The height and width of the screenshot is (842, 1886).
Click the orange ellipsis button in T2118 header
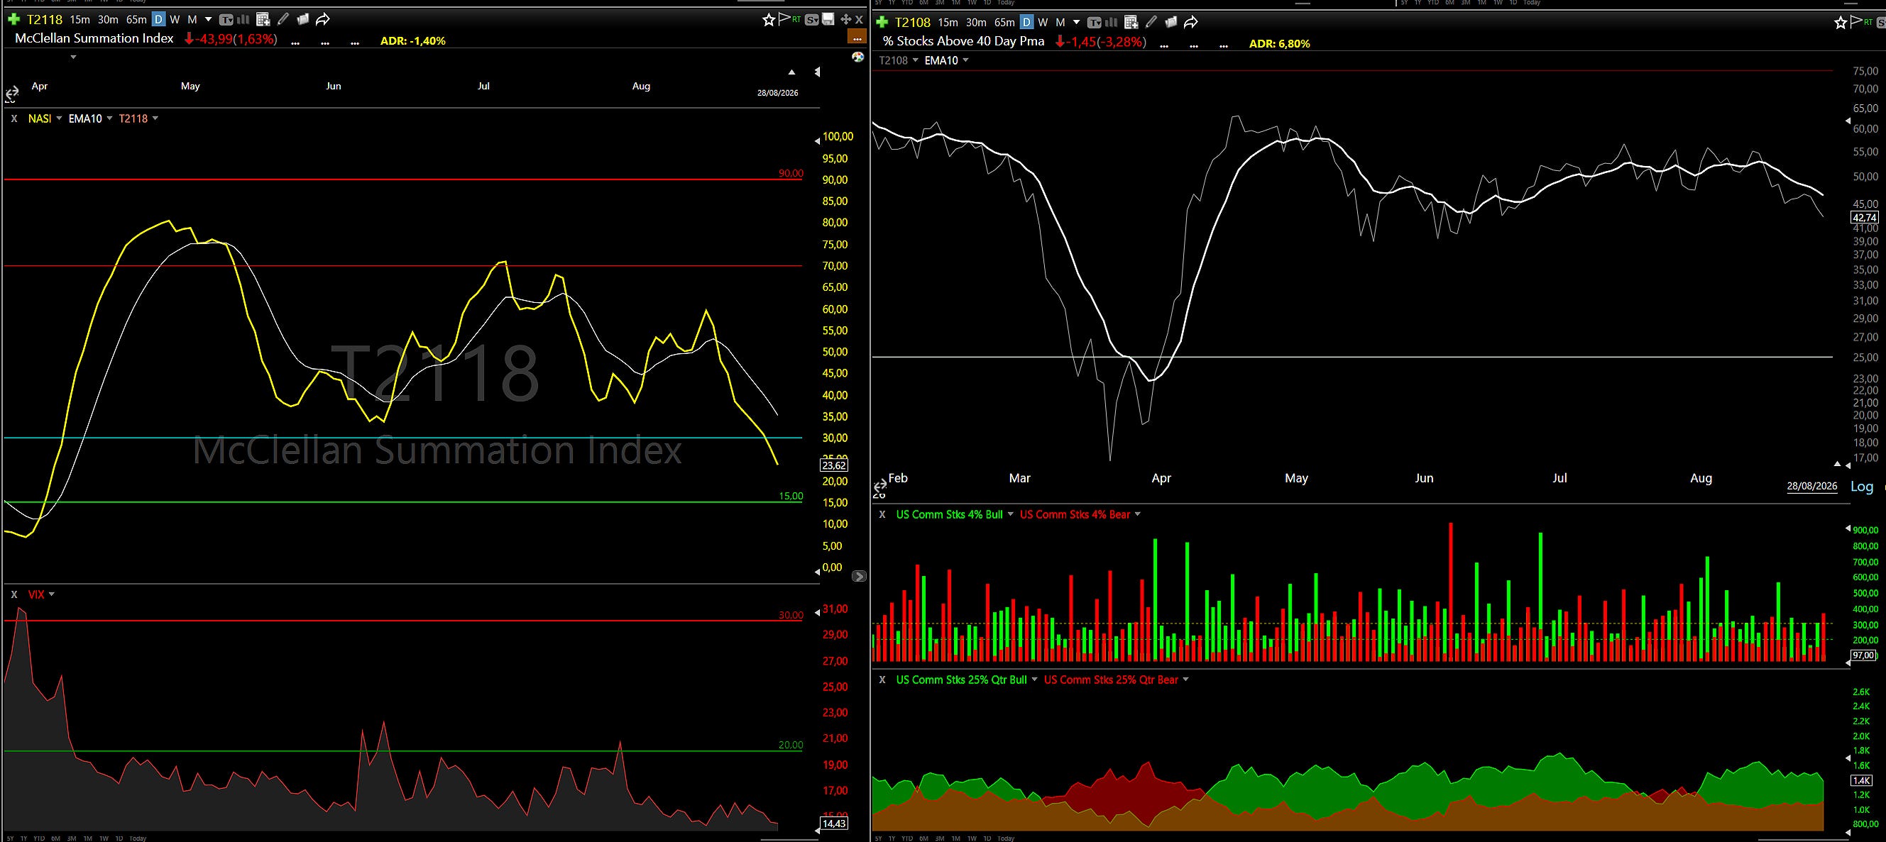pos(856,38)
